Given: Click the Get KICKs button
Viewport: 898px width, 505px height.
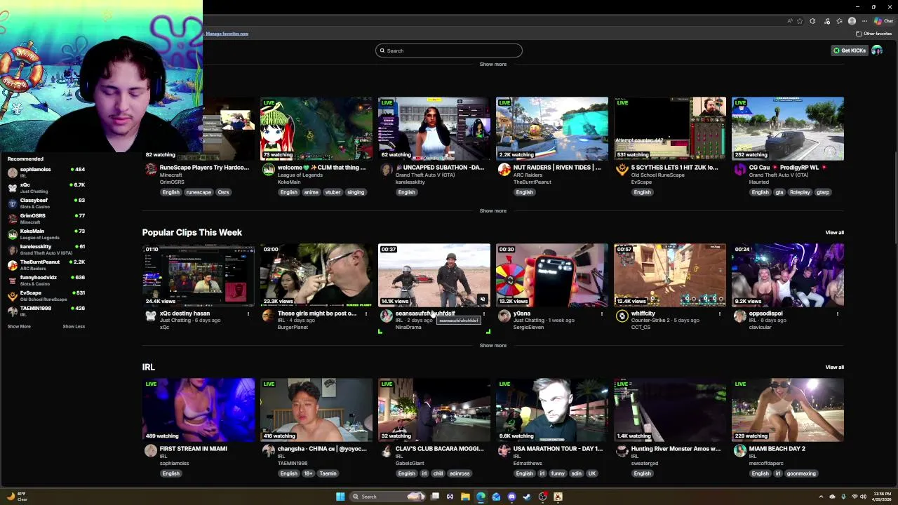Looking at the screenshot, I should click(x=849, y=50).
